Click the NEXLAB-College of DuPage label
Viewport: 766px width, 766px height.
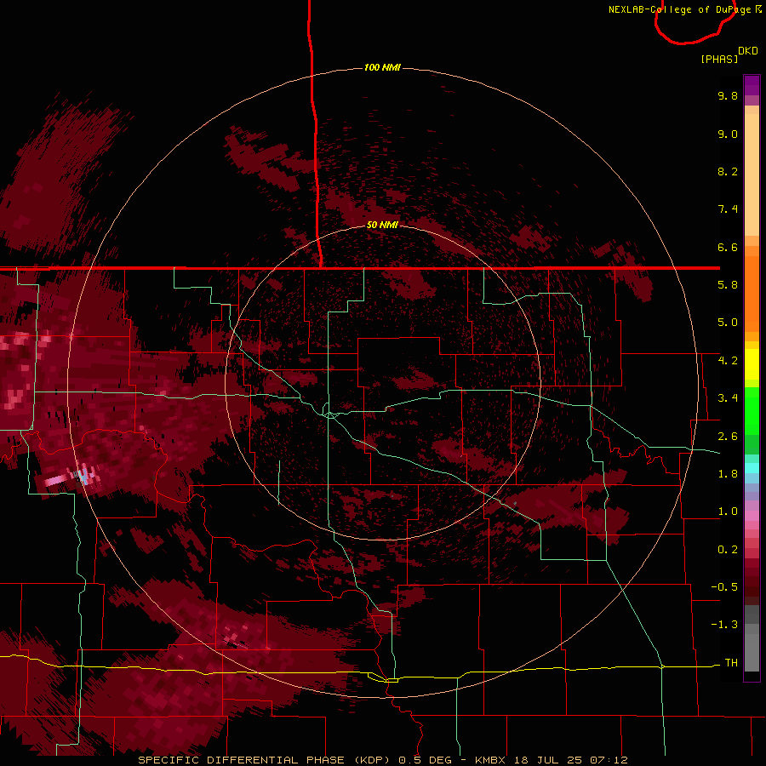[x=679, y=9]
